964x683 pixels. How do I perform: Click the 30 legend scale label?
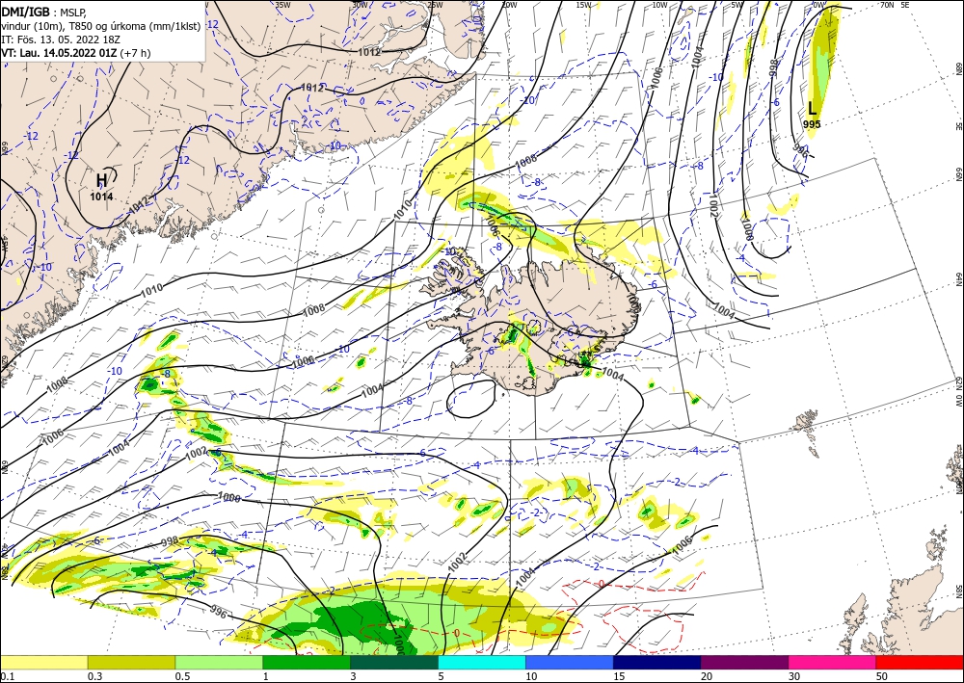coord(794,676)
